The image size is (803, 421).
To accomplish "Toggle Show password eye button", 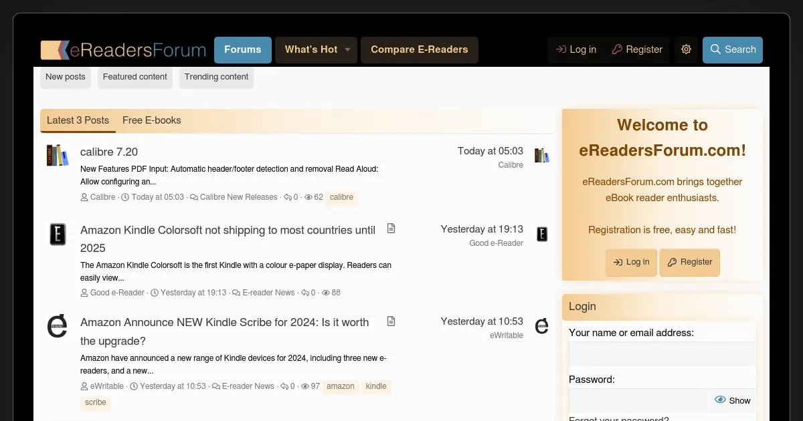I will click(x=733, y=400).
